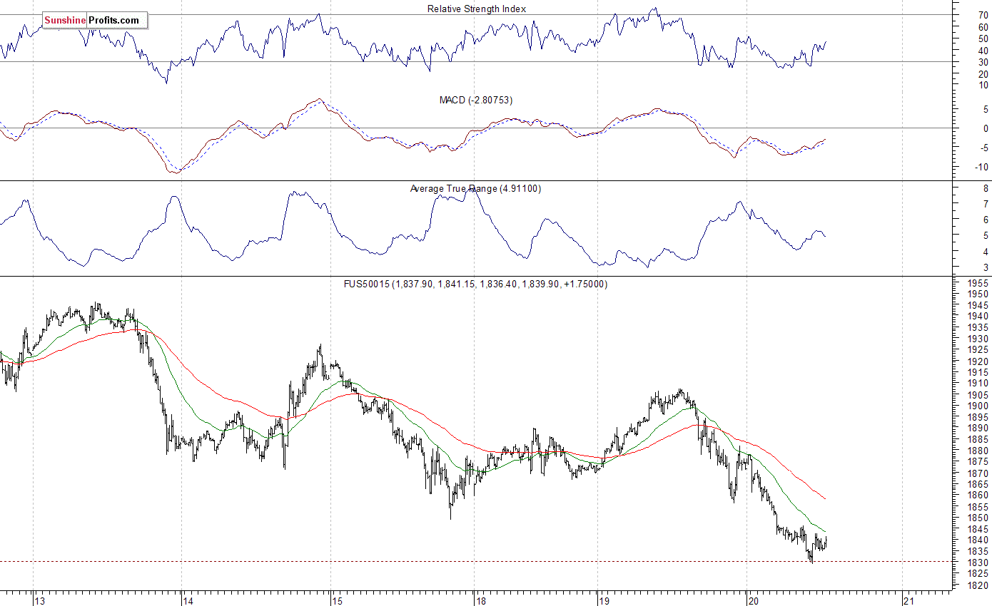This screenshot has width=992, height=606.
Task: Select the Average True Range (4.91100) label
Action: click(475, 189)
